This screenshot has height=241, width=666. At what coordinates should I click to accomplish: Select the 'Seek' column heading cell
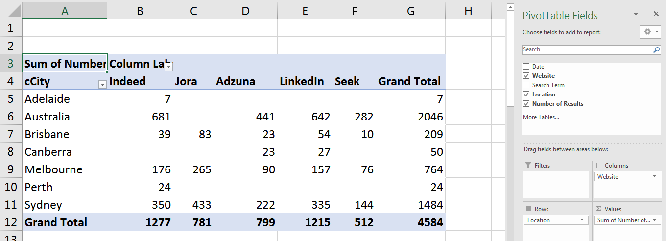point(354,81)
